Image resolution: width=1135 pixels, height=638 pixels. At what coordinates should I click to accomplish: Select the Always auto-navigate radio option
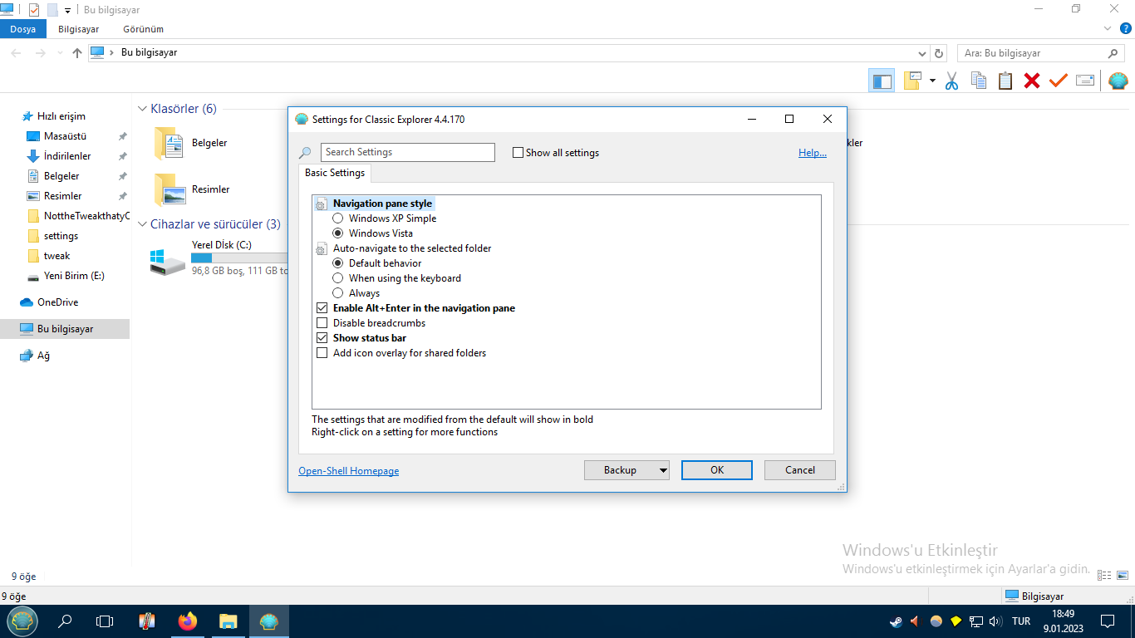pos(356,293)
